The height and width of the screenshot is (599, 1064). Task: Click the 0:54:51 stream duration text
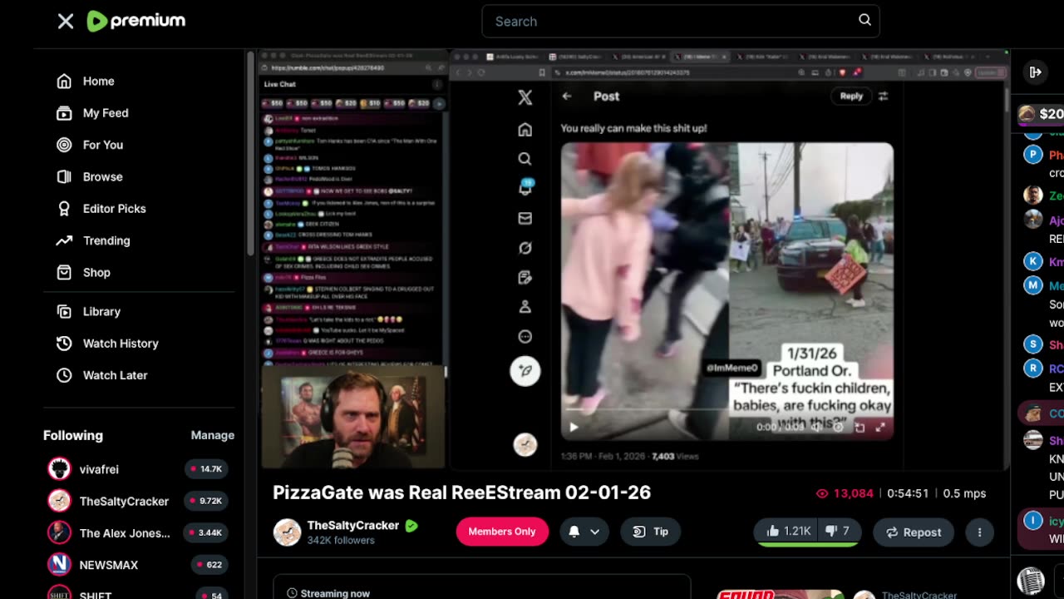pos(908,493)
